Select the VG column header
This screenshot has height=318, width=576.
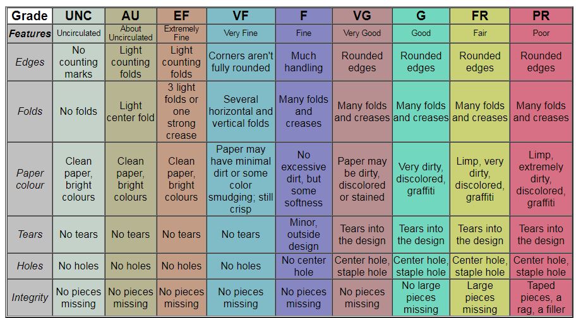362,16
